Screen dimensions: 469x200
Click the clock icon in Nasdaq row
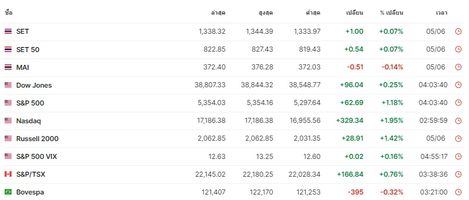click(458, 121)
